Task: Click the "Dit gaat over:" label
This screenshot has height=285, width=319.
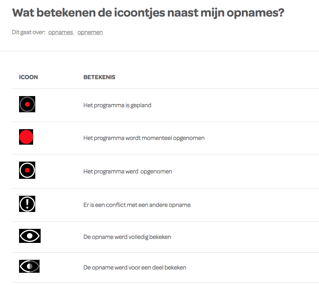Action: tap(29, 32)
